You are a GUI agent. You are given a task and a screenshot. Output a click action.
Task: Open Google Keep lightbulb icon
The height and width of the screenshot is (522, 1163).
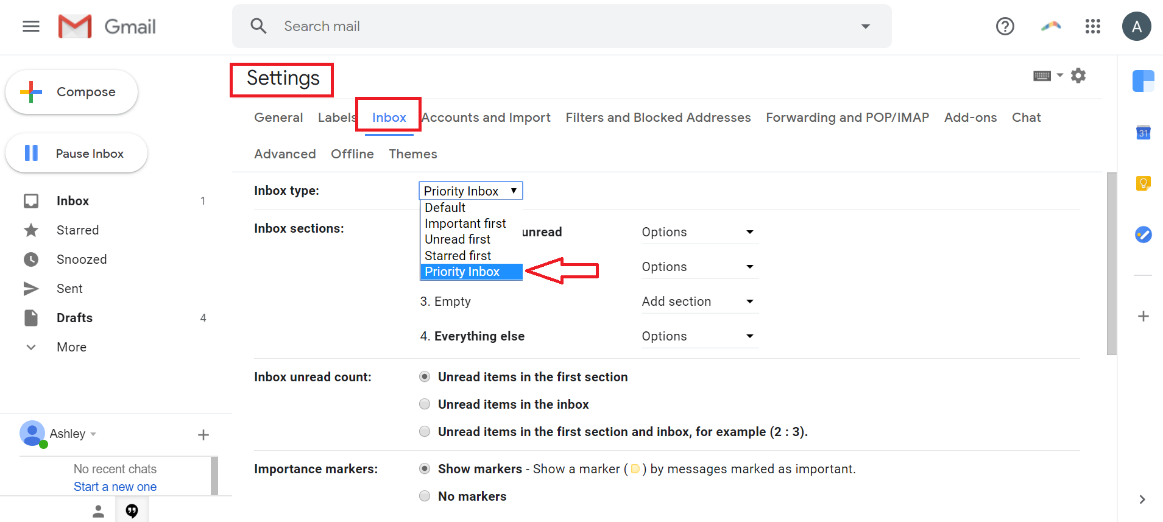pyautogui.click(x=1143, y=183)
